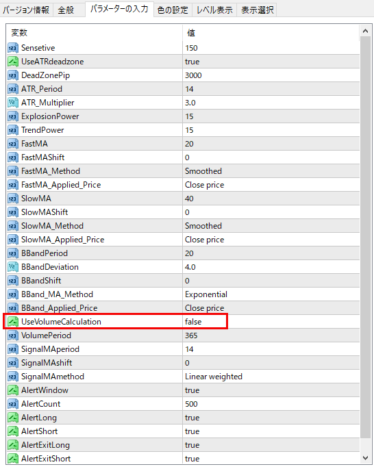Click the integer icon beside DeadZonePip
This screenshot has width=374, height=469.
[13, 75]
